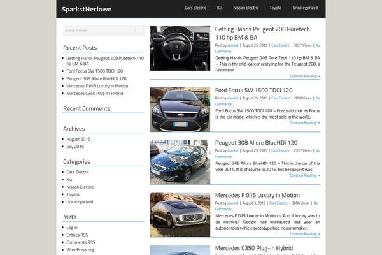Open Cars Electric tag on Peugeot 308 post
Image resolution: width=382 pixels, height=255 pixels.
(x=280, y=151)
